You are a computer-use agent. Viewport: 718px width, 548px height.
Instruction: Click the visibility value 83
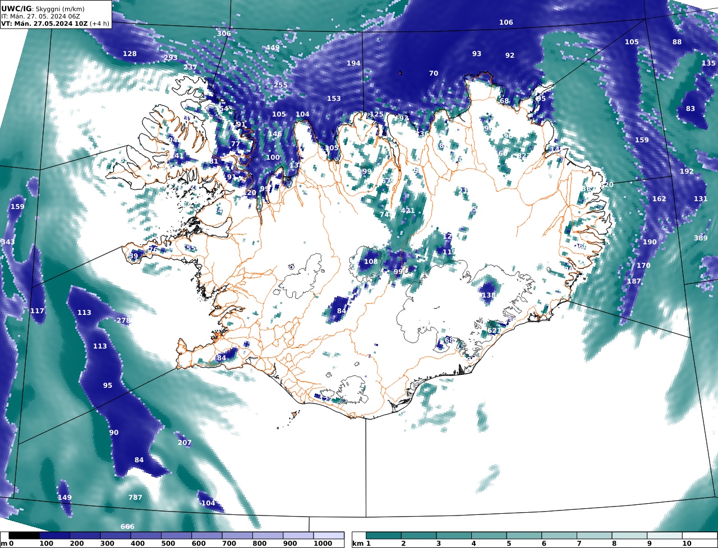691,109
